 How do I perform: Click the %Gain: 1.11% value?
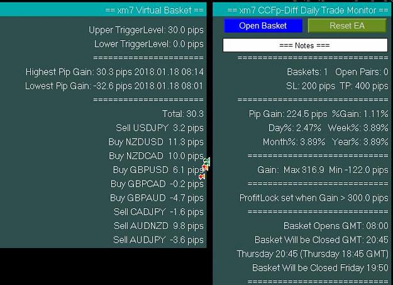(360, 114)
